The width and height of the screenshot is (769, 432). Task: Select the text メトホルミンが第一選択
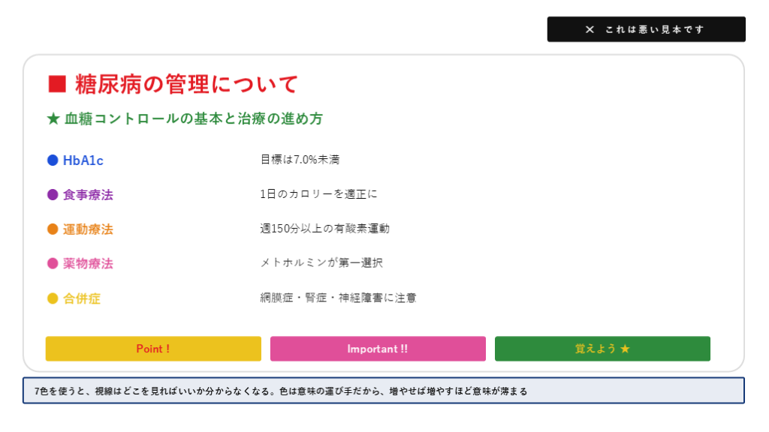click(x=322, y=263)
